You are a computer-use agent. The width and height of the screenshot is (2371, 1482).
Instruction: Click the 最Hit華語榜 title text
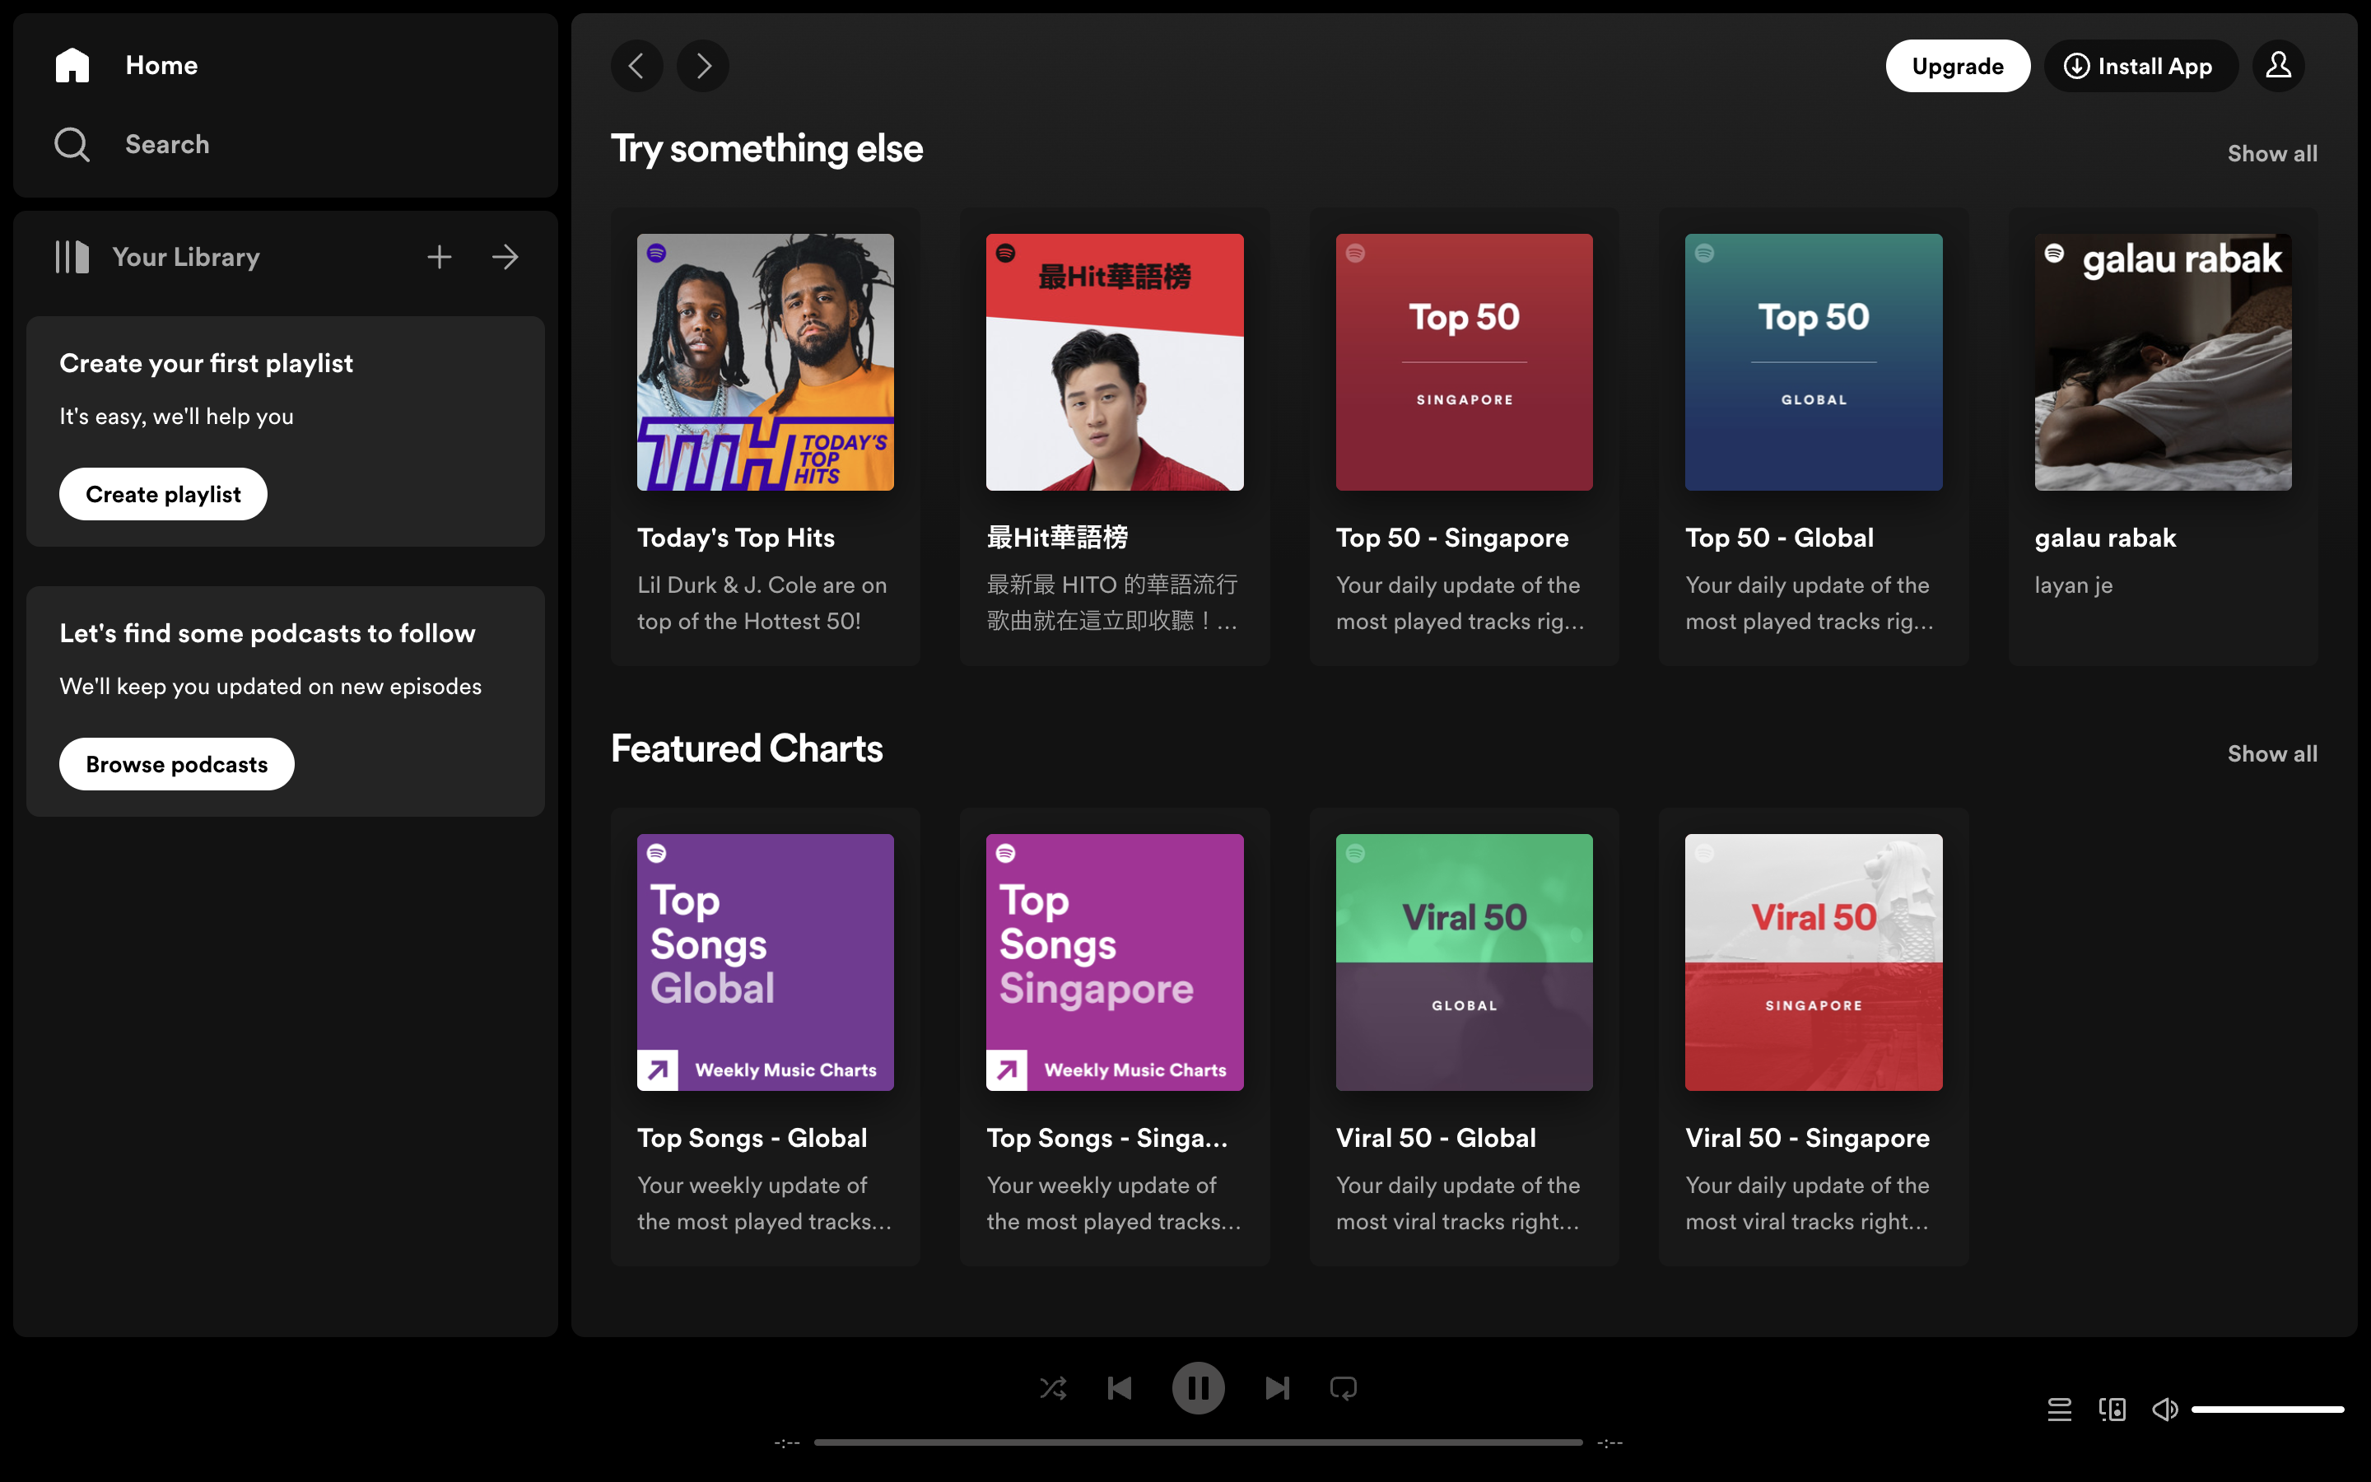pos(1057,537)
